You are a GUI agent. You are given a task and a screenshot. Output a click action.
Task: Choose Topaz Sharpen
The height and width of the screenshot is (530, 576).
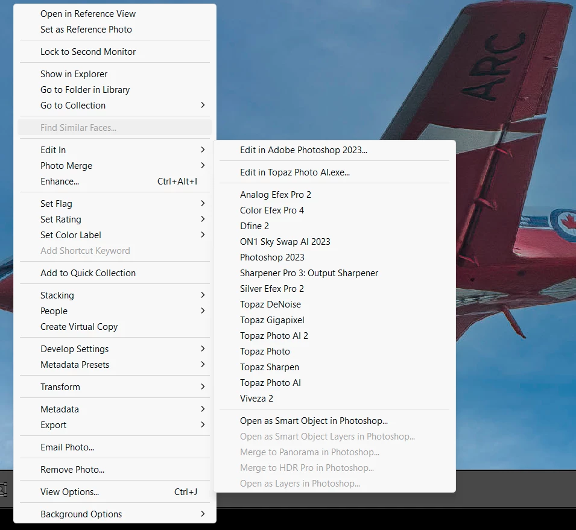(334, 367)
